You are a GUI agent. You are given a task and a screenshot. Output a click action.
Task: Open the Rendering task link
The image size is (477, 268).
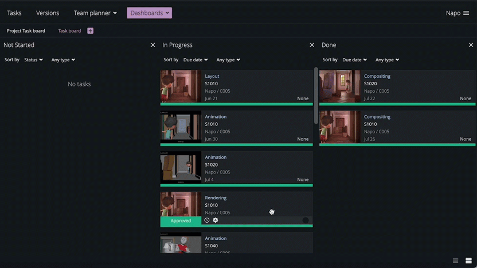click(x=216, y=198)
